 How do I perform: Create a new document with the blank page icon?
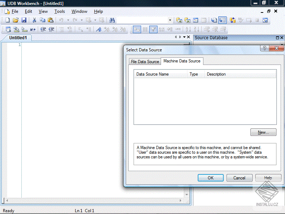(x=7, y=20)
